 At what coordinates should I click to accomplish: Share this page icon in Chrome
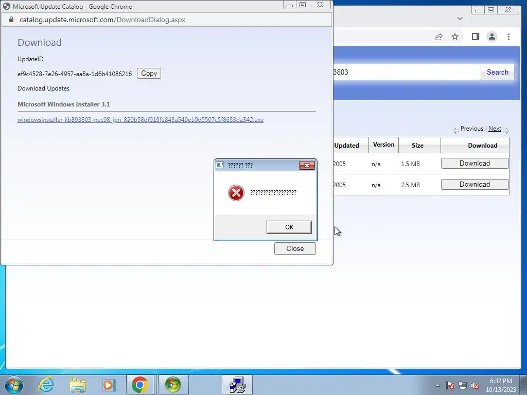pyautogui.click(x=438, y=37)
